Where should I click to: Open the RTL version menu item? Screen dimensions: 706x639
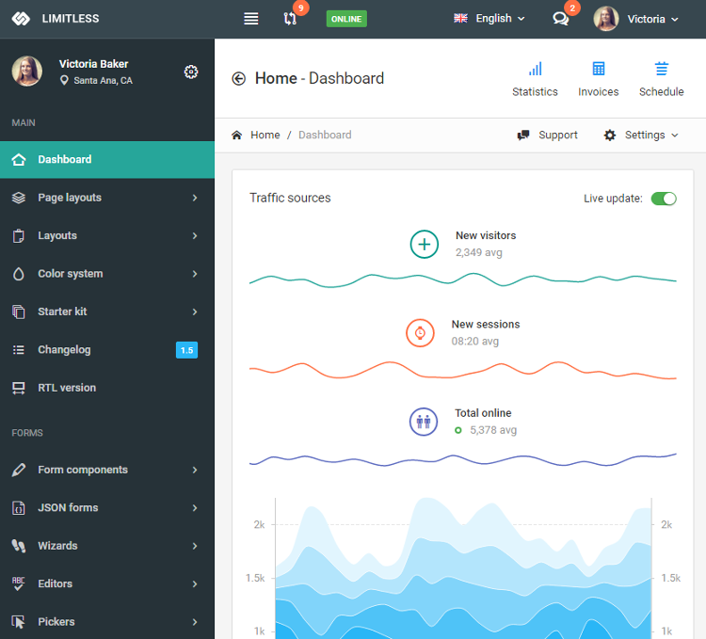(107, 388)
